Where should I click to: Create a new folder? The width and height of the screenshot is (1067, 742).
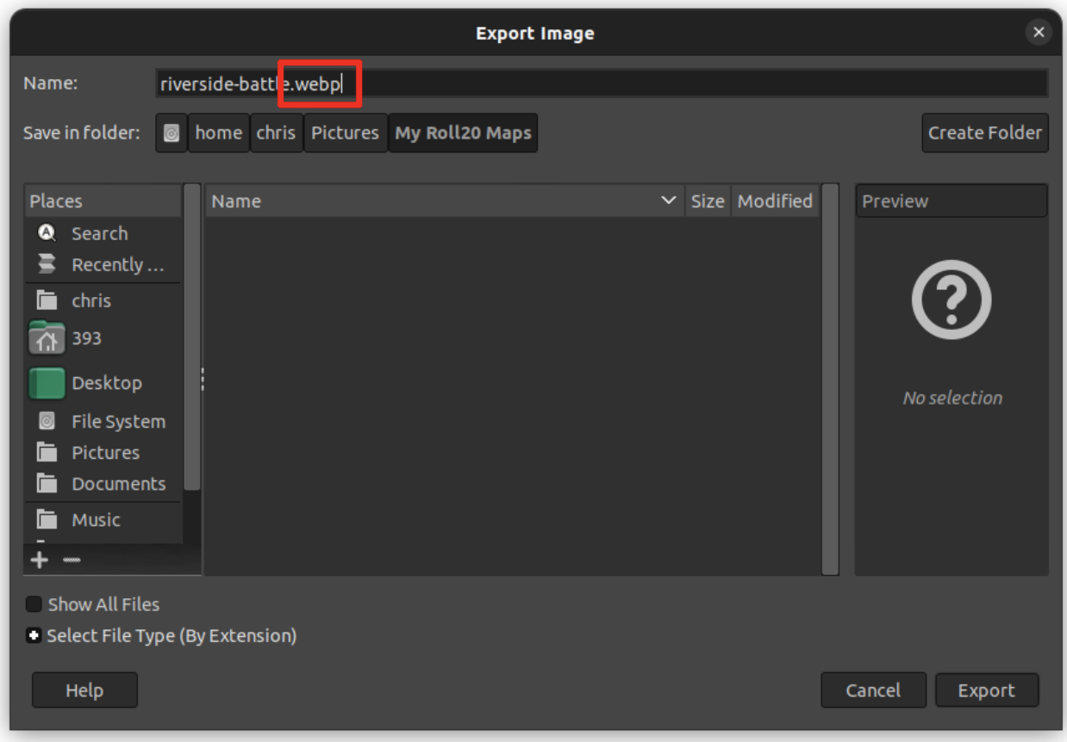point(984,133)
